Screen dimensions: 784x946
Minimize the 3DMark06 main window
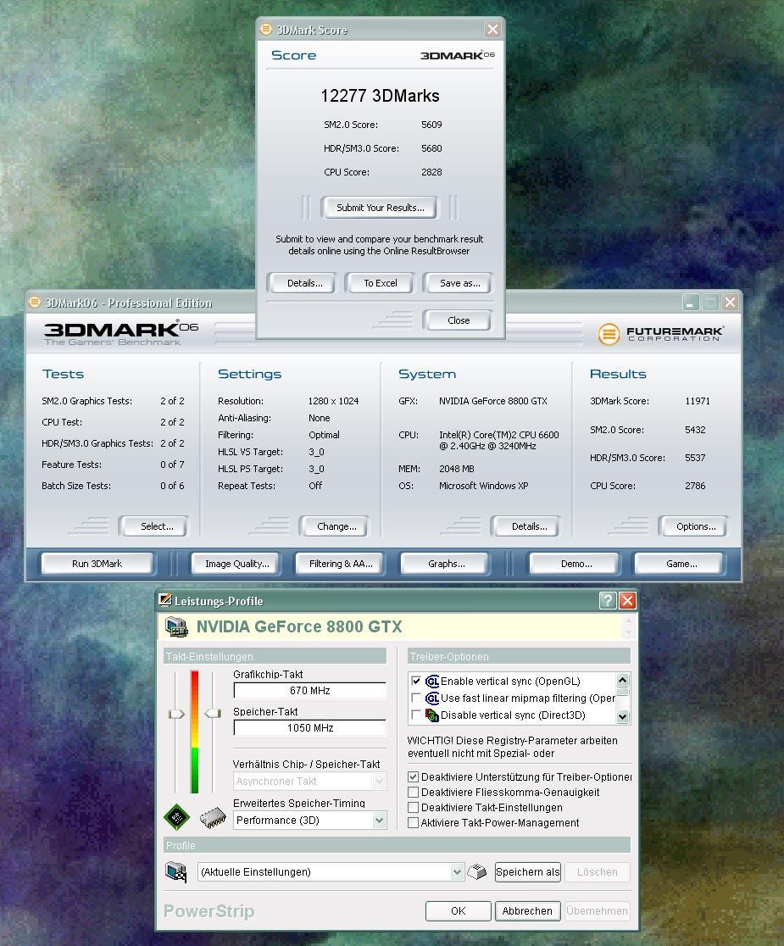691,302
